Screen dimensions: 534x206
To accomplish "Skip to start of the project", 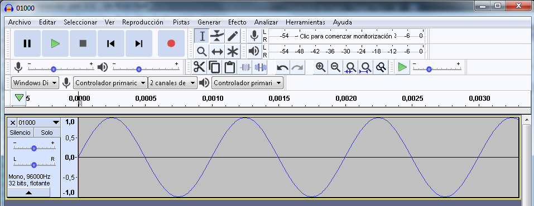I will pyautogui.click(x=110, y=43).
